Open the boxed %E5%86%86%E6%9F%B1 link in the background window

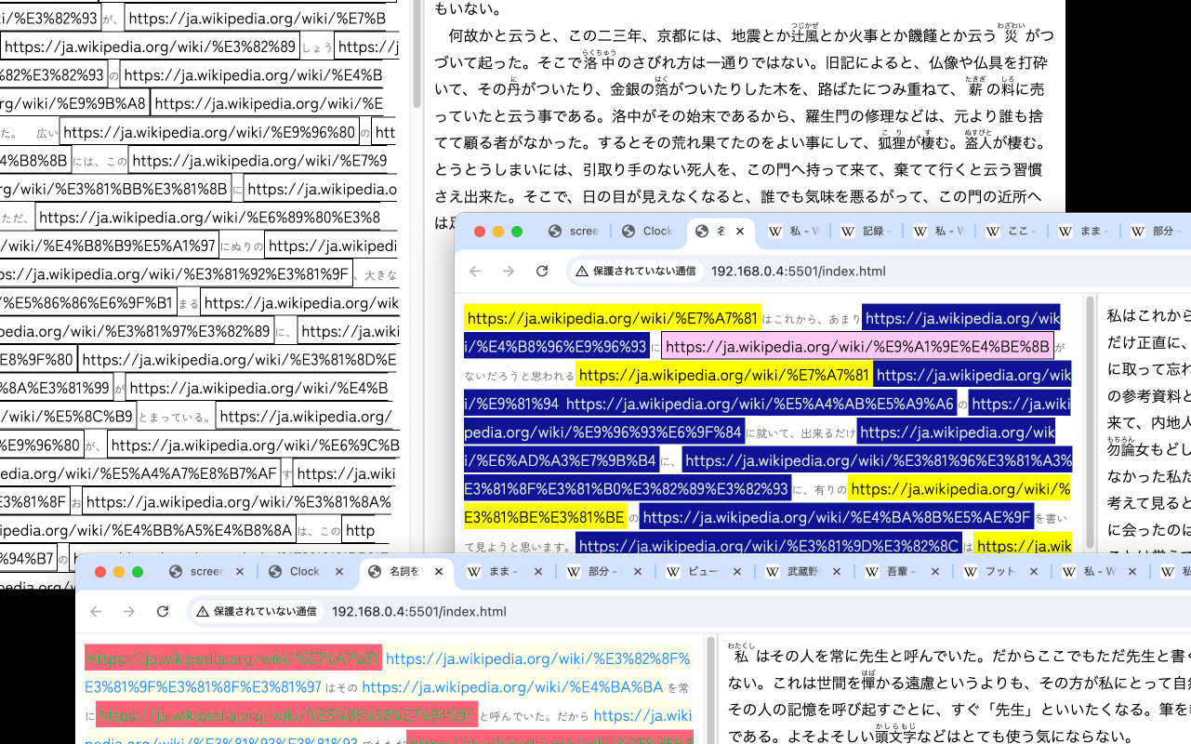coord(88,303)
